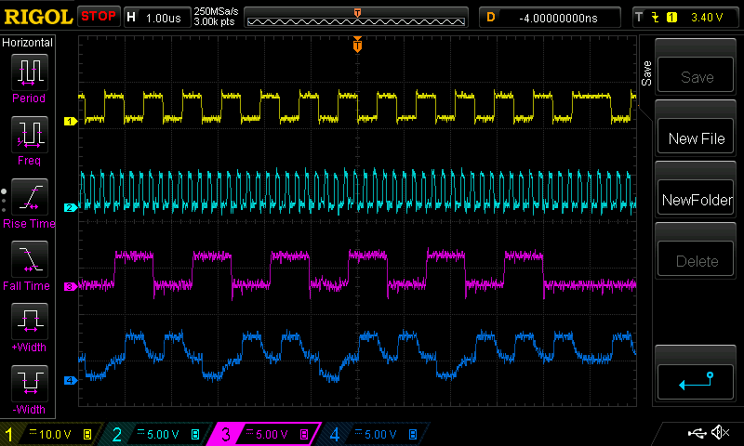
Task: Select the Fall Time measurement icon
Action: 30,259
